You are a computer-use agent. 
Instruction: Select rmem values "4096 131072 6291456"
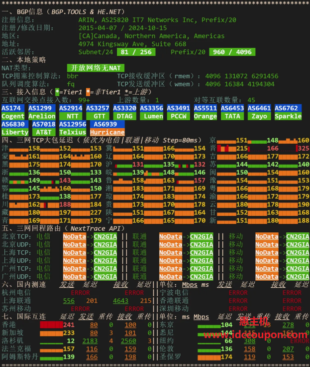(242, 76)
